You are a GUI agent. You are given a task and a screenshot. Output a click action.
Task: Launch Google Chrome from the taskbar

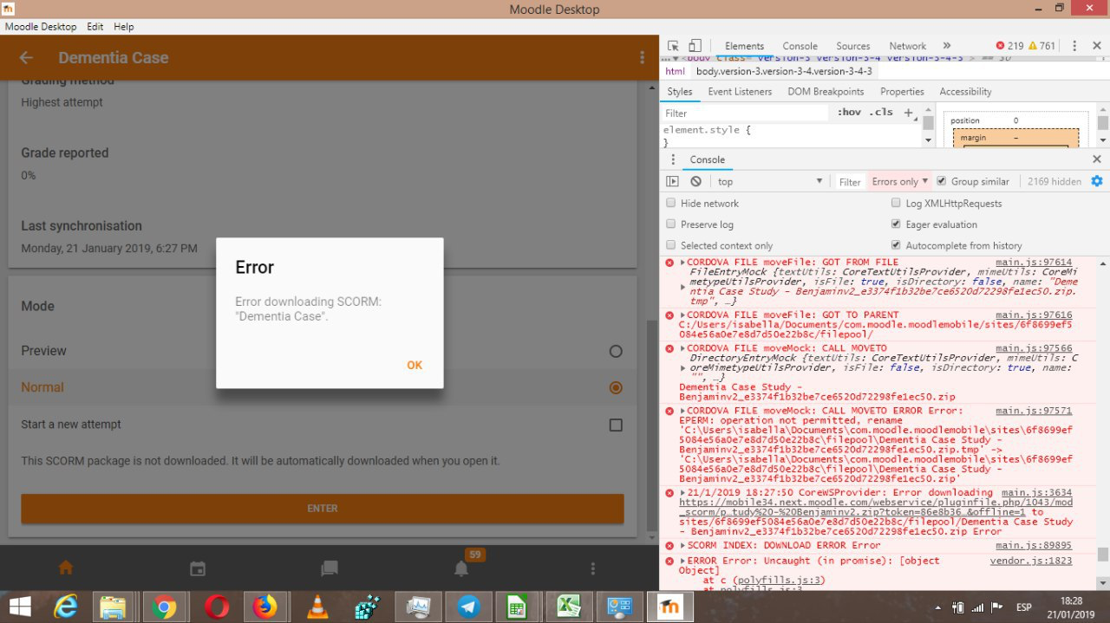click(164, 607)
